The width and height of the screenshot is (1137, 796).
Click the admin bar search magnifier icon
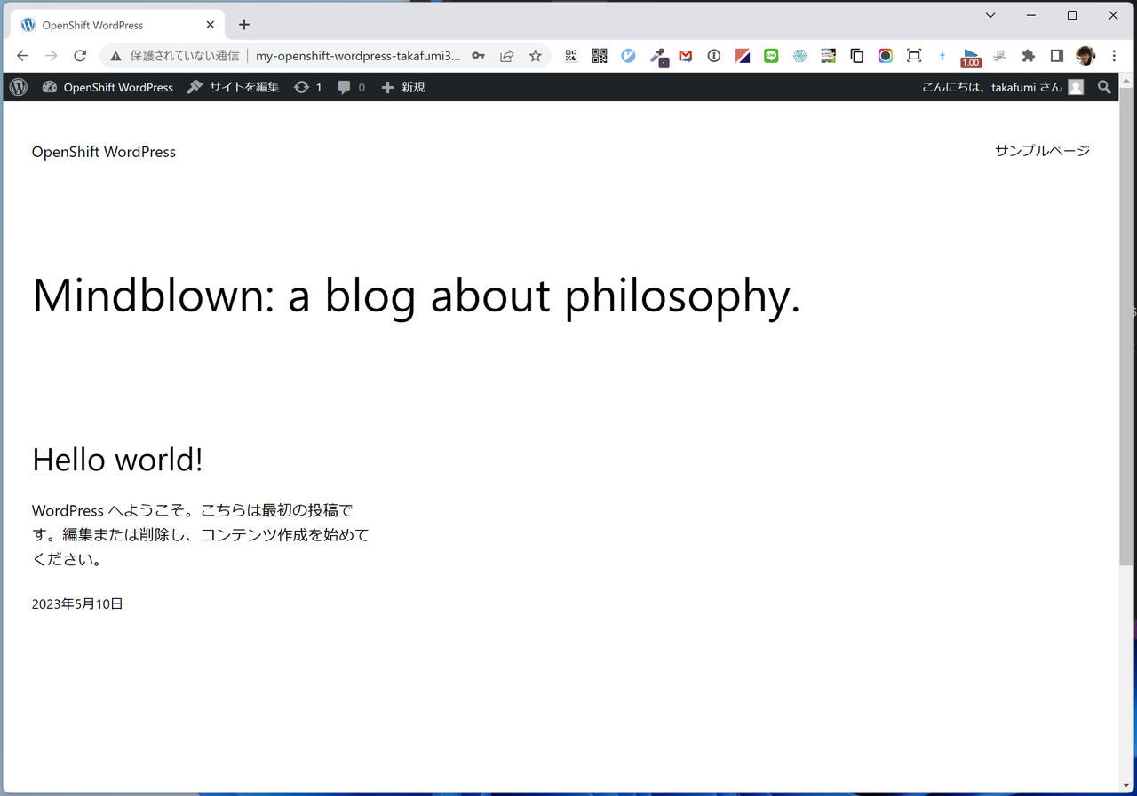point(1104,87)
